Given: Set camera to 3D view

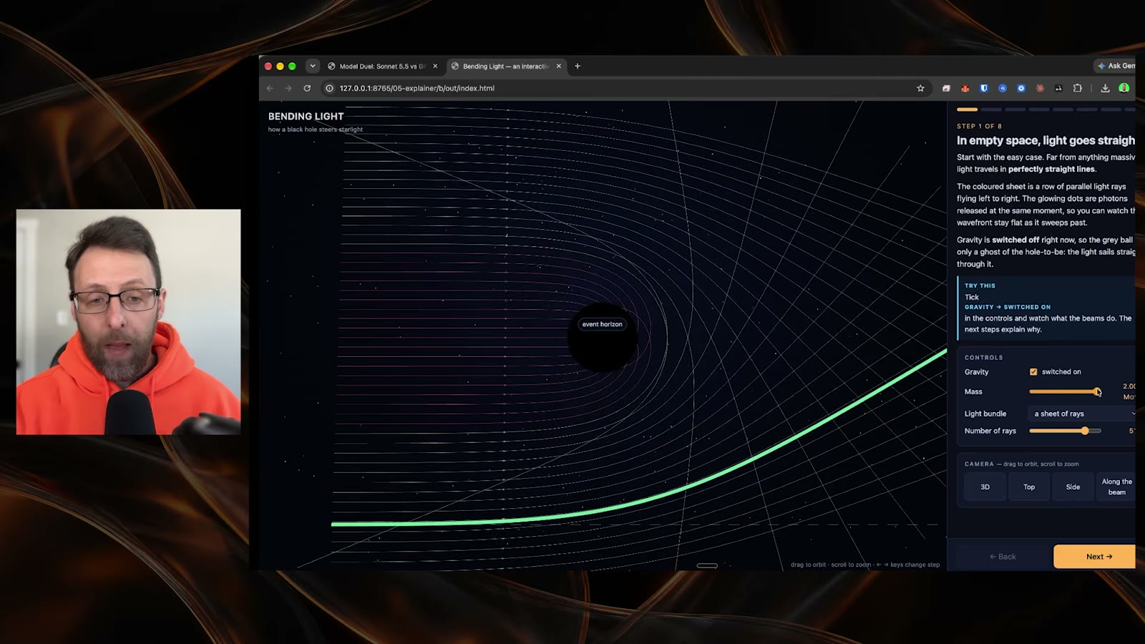Looking at the screenshot, I should coord(985,487).
